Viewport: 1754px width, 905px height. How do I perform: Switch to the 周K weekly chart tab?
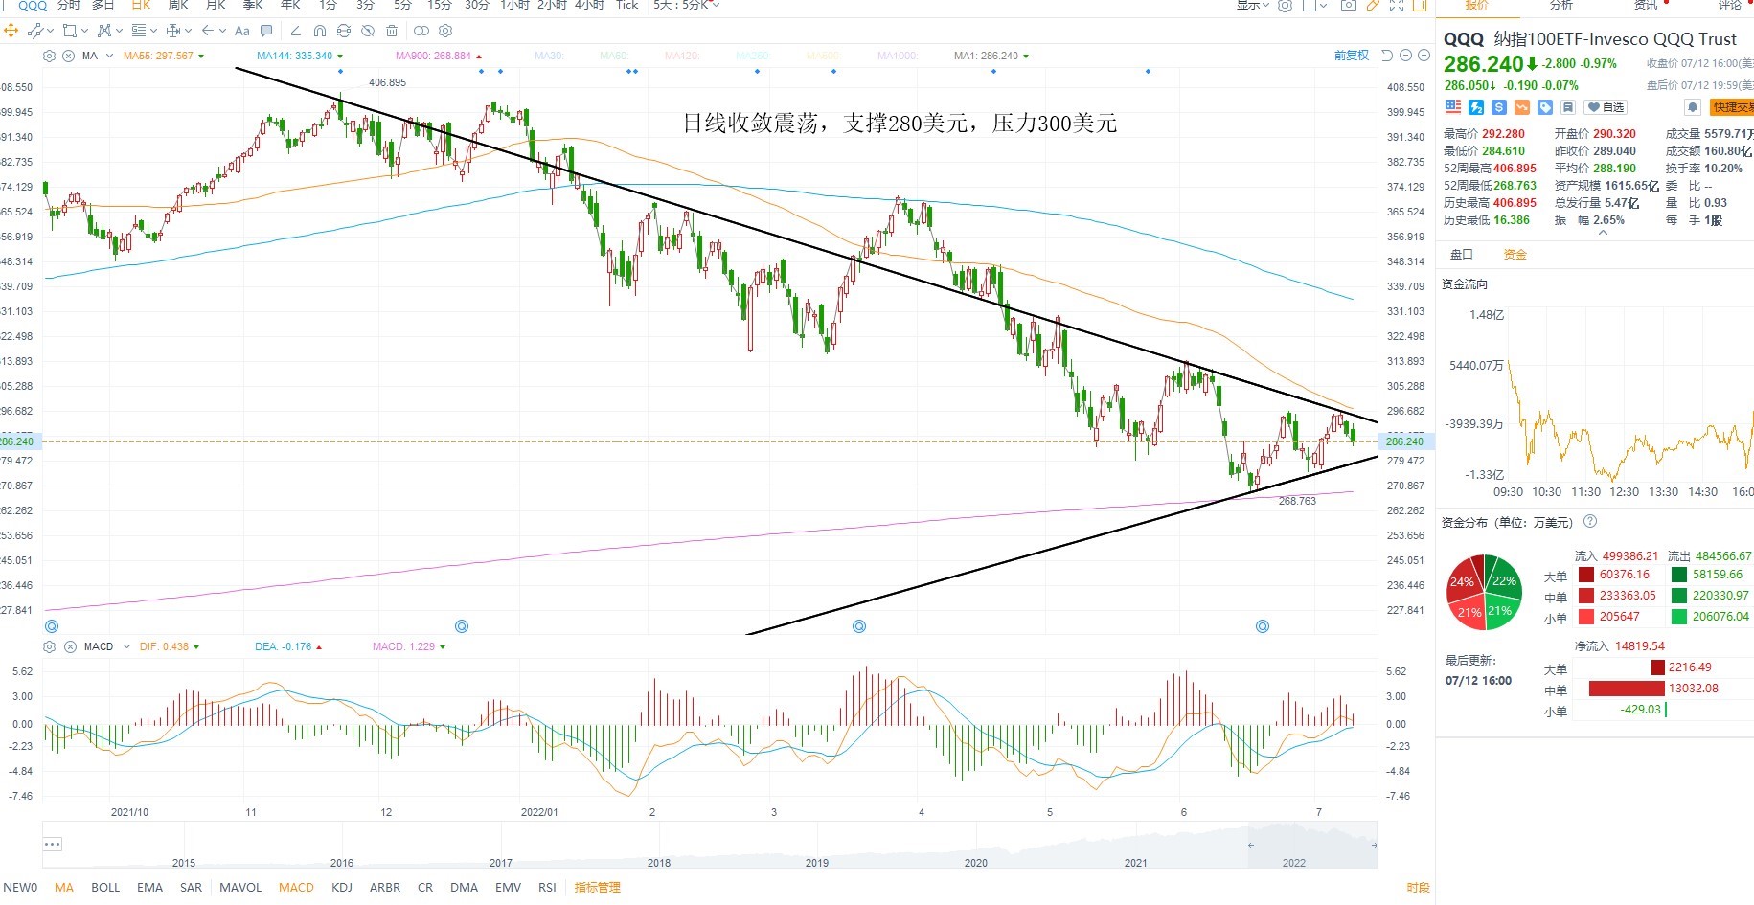[x=178, y=5]
